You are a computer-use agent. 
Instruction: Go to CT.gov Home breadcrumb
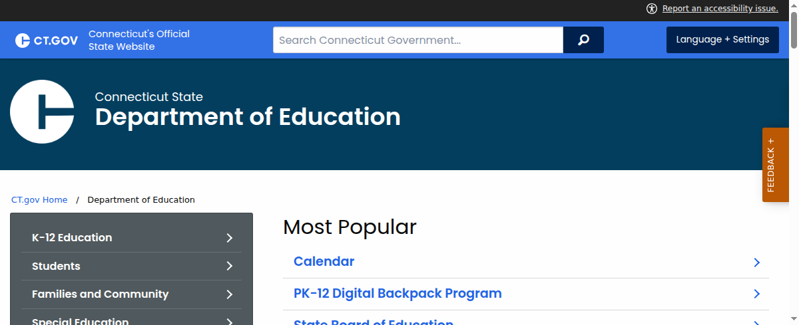click(39, 199)
